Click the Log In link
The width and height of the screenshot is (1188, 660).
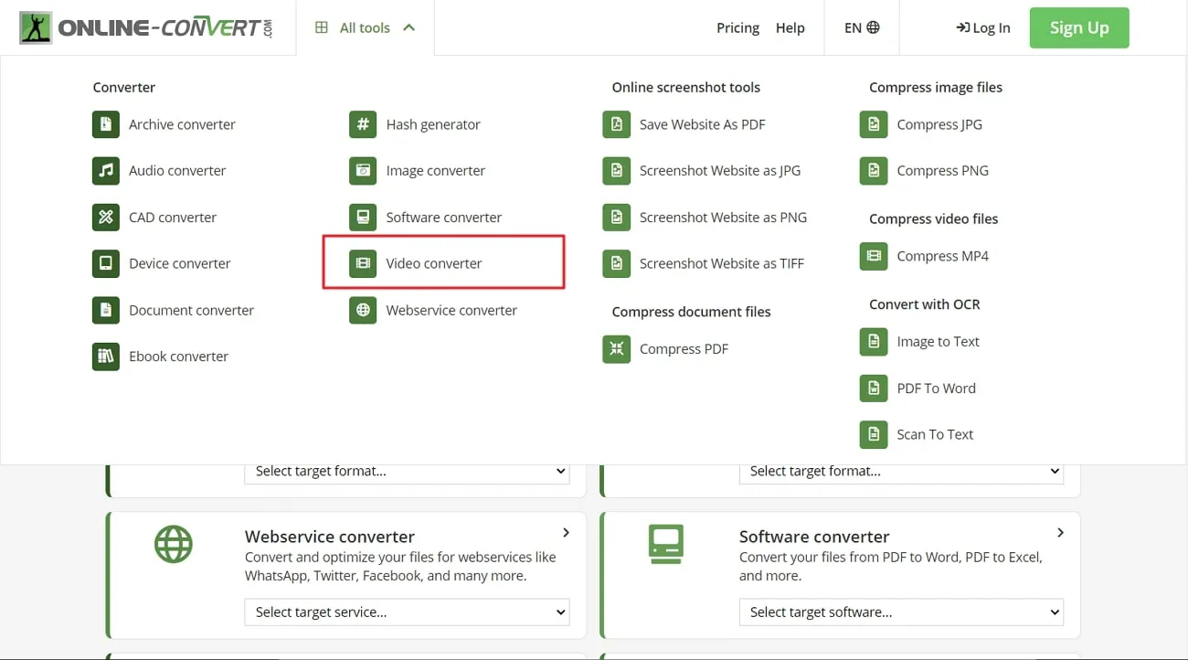[x=983, y=27]
